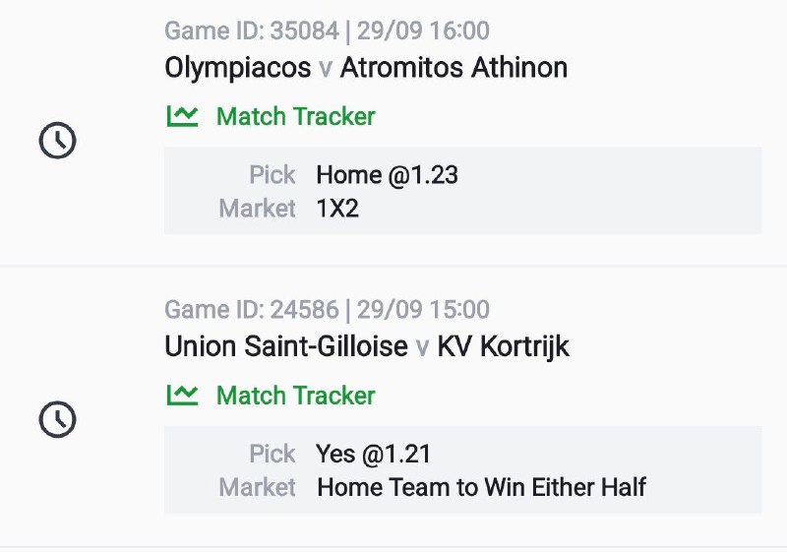
Task: Click the Market label in the Union Saint-Gilloise selection
Action: click(x=257, y=487)
